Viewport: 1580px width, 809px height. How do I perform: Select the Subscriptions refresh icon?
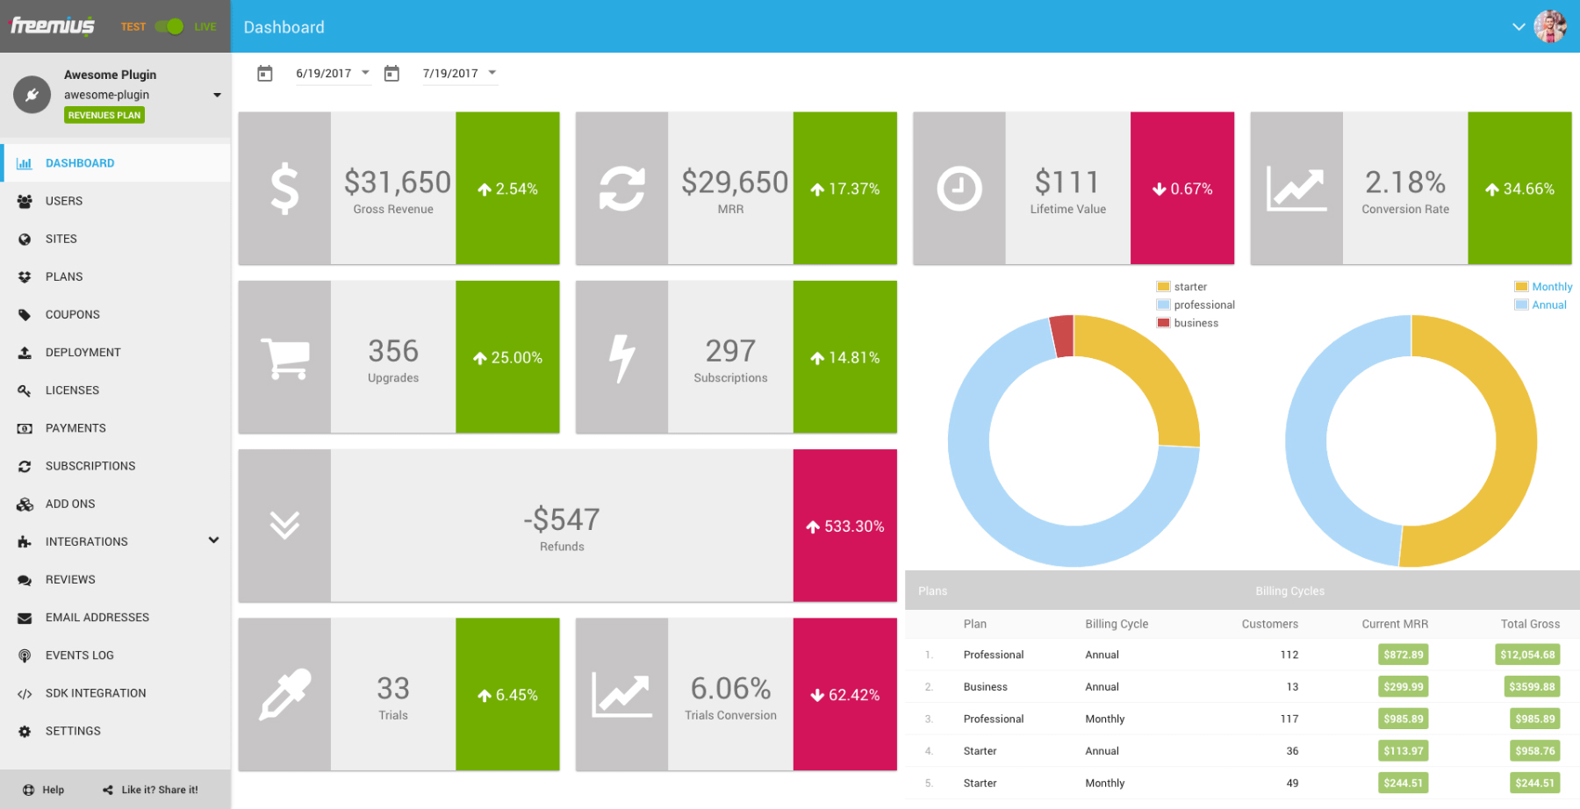(25, 465)
